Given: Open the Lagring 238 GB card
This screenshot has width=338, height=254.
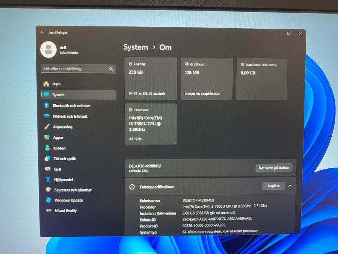Looking at the screenshot, I should coord(151,79).
